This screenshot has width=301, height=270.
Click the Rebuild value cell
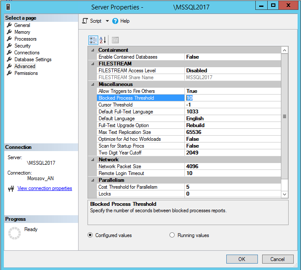[x=233, y=125]
